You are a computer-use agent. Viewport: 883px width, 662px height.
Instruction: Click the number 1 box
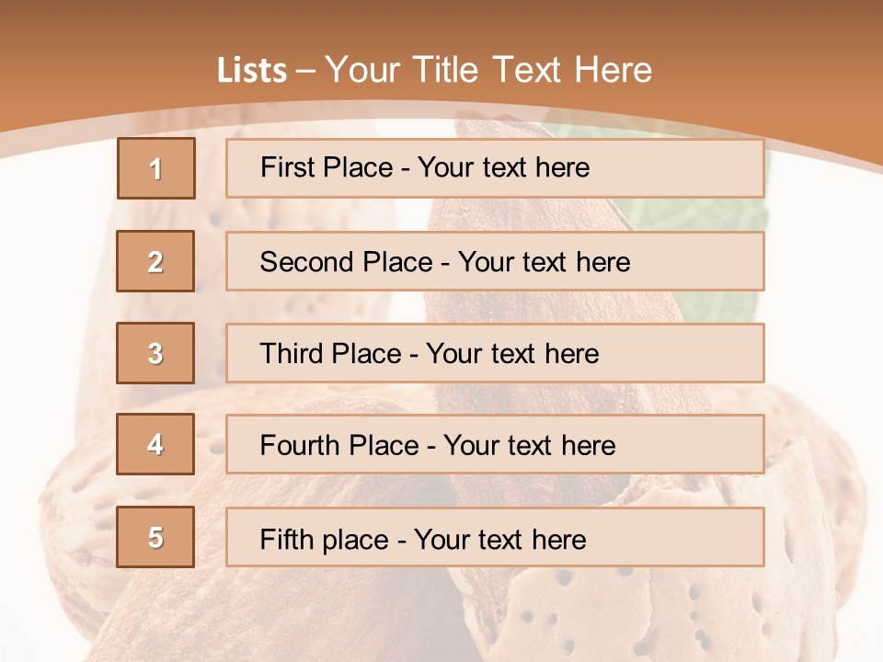[x=156, y=168]
